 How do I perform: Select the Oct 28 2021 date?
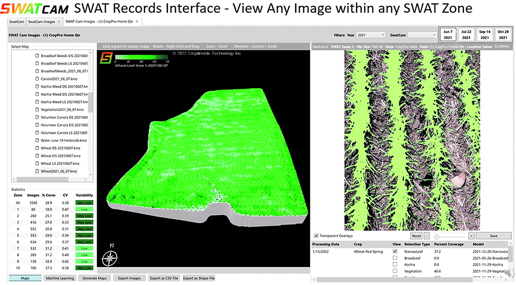pos(503,35)
